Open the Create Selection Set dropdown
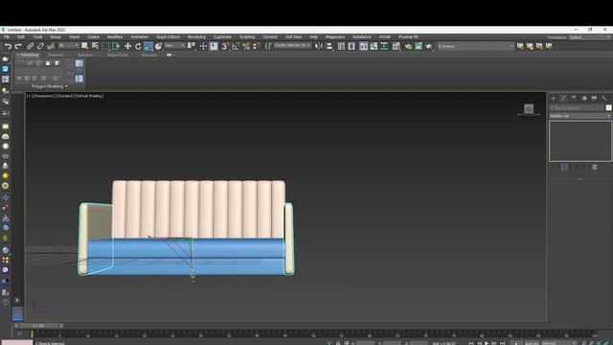Image resolution: width=613 pixels, height=345 pixels. tap(292, 46)
